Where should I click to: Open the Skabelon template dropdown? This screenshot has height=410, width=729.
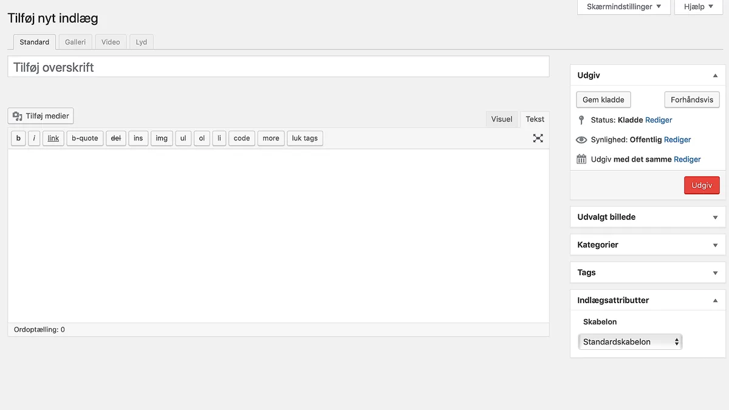click(x=630, y=342)
